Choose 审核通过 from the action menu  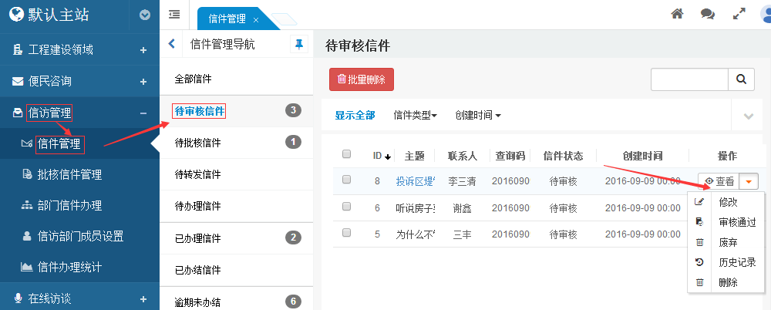[x=737, y=222]
